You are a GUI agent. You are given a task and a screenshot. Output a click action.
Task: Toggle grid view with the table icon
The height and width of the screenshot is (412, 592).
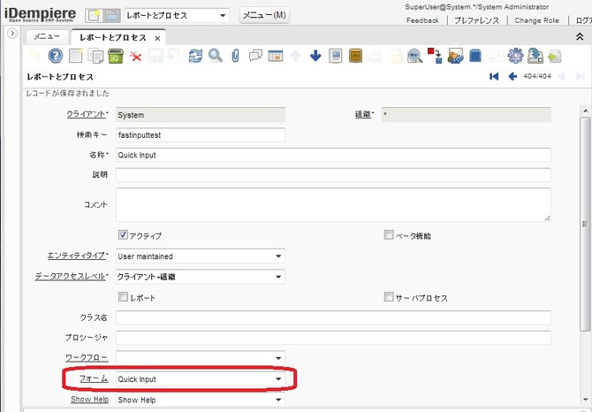click(276, 56)
